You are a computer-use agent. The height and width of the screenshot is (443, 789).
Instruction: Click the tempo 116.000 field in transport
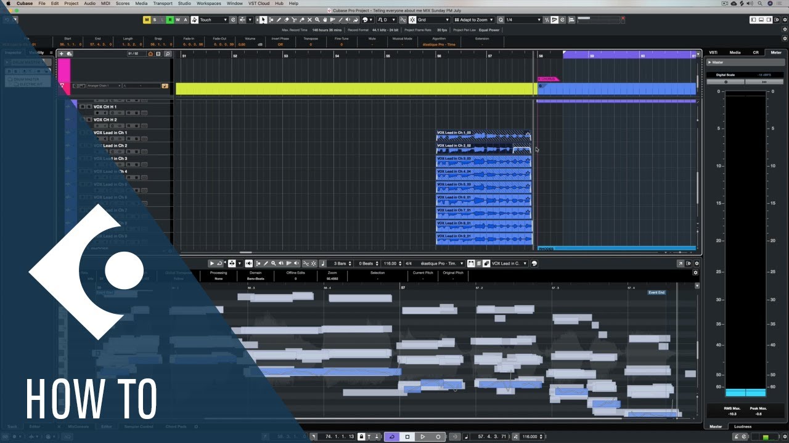pyautogui.click(x=529, y=437)
